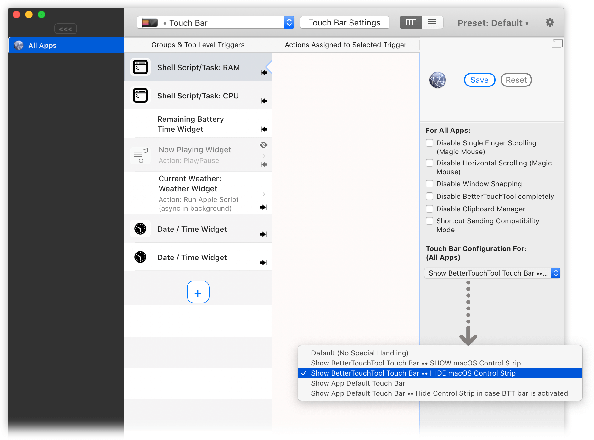Image resolution: width=594 pixels, height=440 pixels.
Task: Click the alignment arrow on Shell Script RAM row
Action: 264,73
